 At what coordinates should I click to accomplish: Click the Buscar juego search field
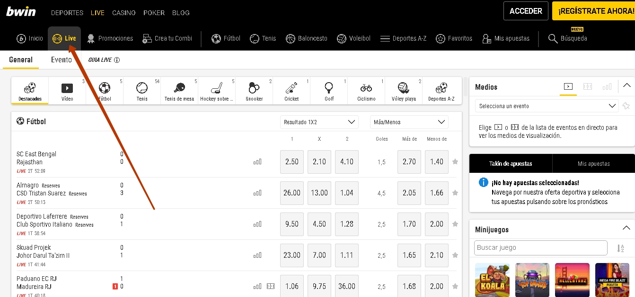tap(540, 247)
